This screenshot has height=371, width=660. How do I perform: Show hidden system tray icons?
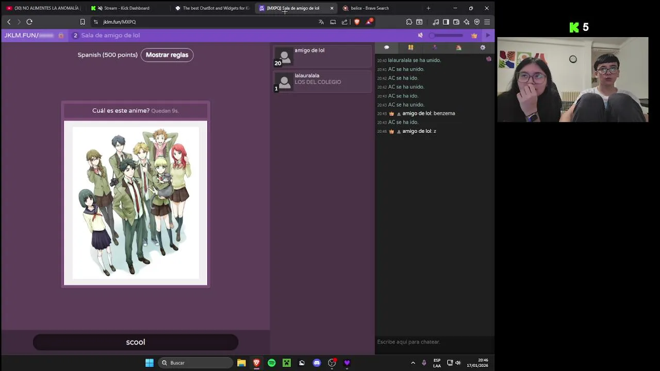413,363
